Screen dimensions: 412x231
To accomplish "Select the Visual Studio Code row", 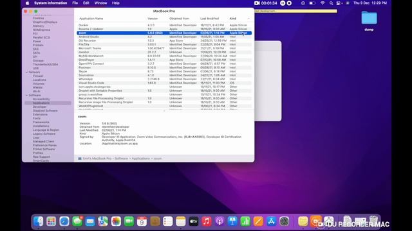I will (164, 83).
